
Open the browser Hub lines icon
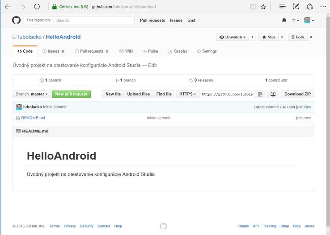click(x=282, y=7)
